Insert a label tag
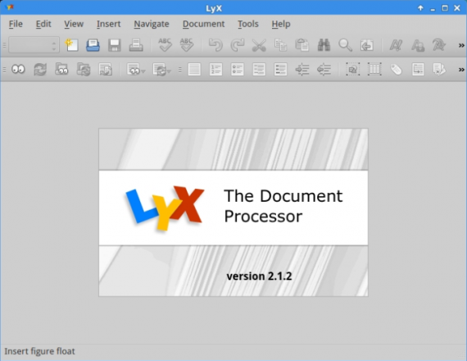The height and width of the screenshot is (361, 467). pyautogui.click(x=396, y=70)
